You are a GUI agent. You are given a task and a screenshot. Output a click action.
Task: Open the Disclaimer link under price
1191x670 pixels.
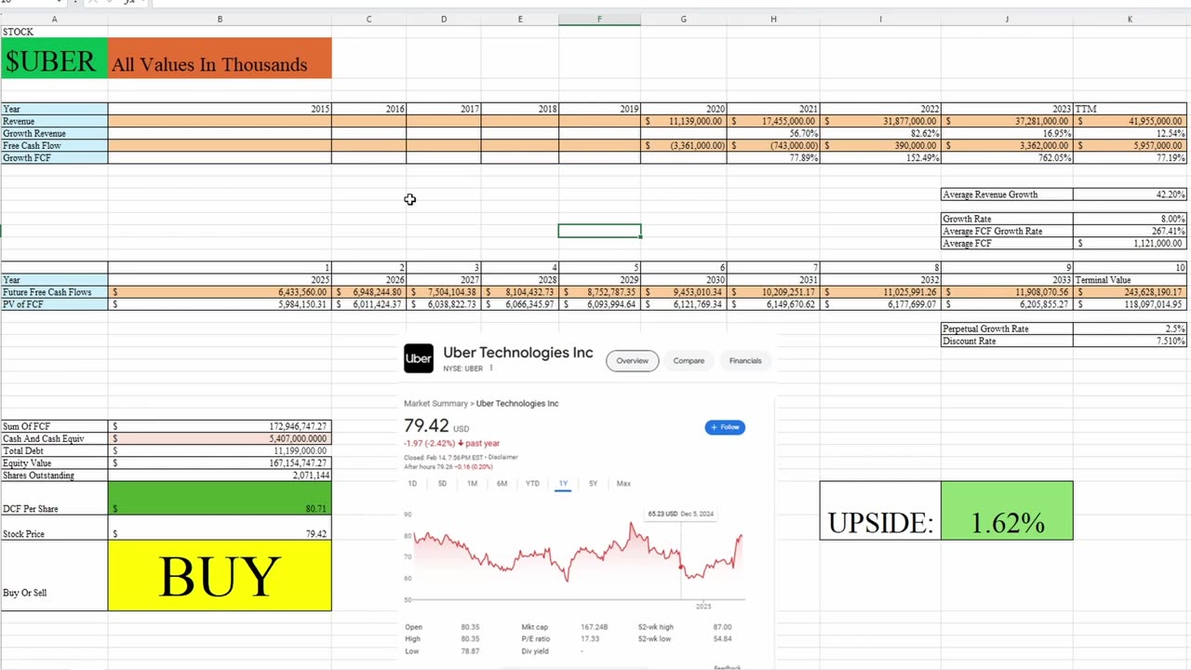coord(503,457)
